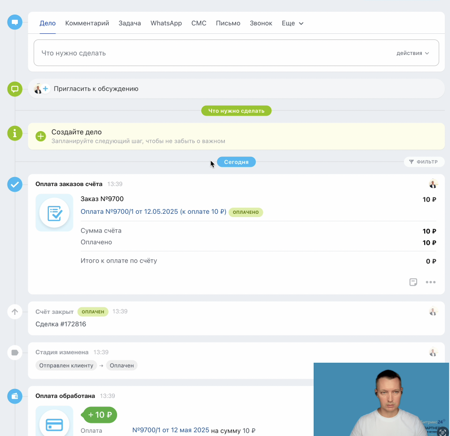Click the 0 ₽ total amount
Viewport: 450px width, 436px height.
pos(431,261)
